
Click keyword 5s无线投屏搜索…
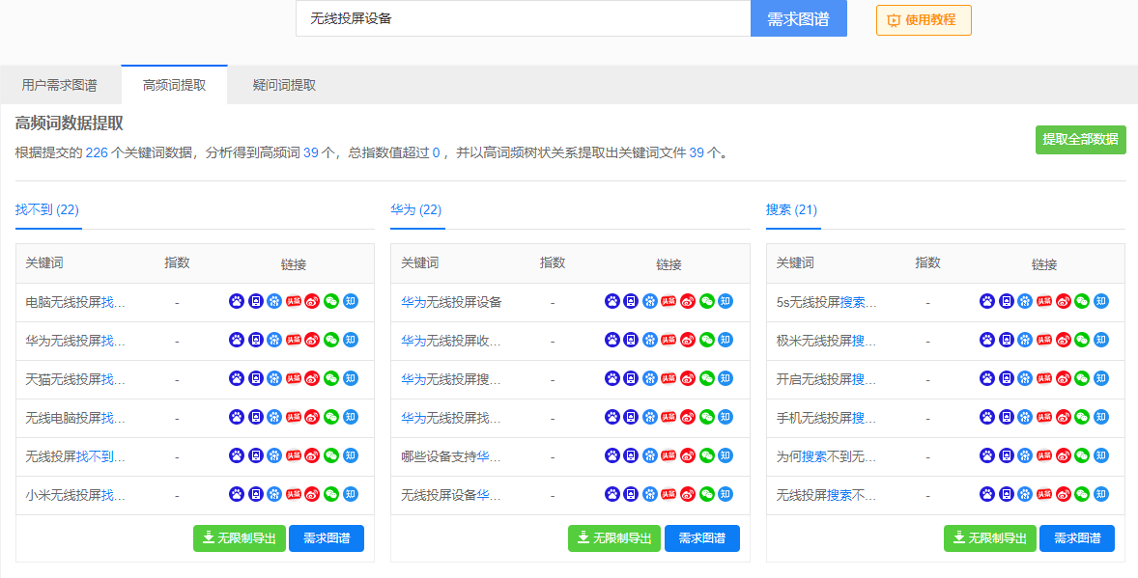click(827, 302)
